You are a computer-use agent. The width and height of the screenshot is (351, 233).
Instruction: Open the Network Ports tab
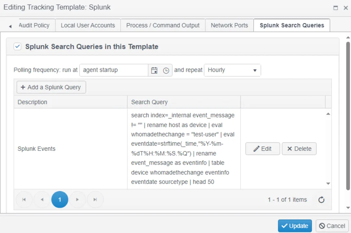pos(229,25)
